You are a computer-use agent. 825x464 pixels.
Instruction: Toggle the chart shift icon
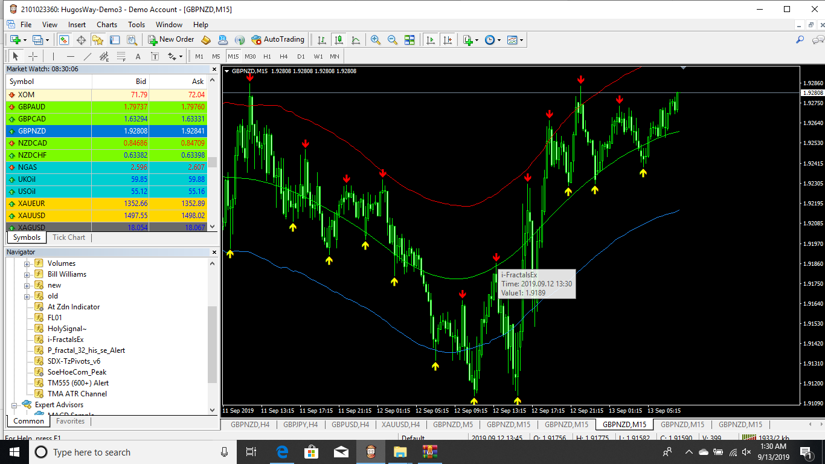tap(448, 40)
